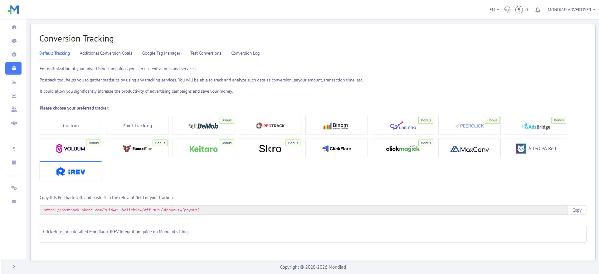The image size is (599, 274).
Task: Expand the Mondiad Advertiser account menu
Action: 571,10
